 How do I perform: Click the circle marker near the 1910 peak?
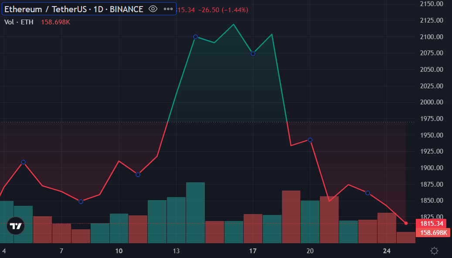24,162
